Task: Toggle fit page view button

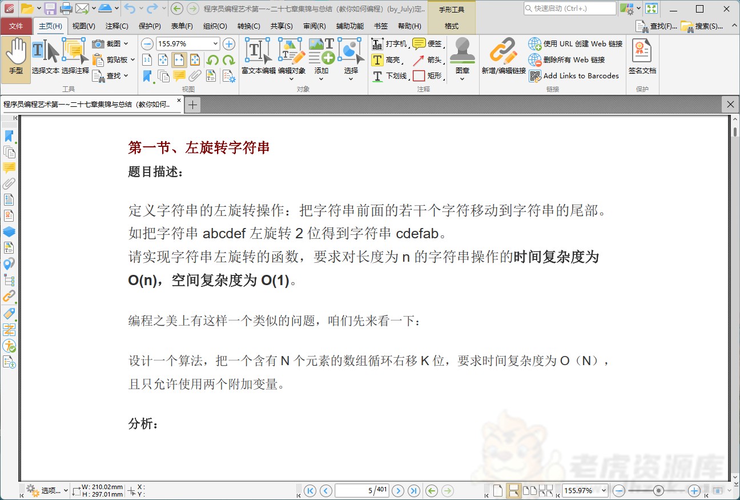Action: coord(163,60)
